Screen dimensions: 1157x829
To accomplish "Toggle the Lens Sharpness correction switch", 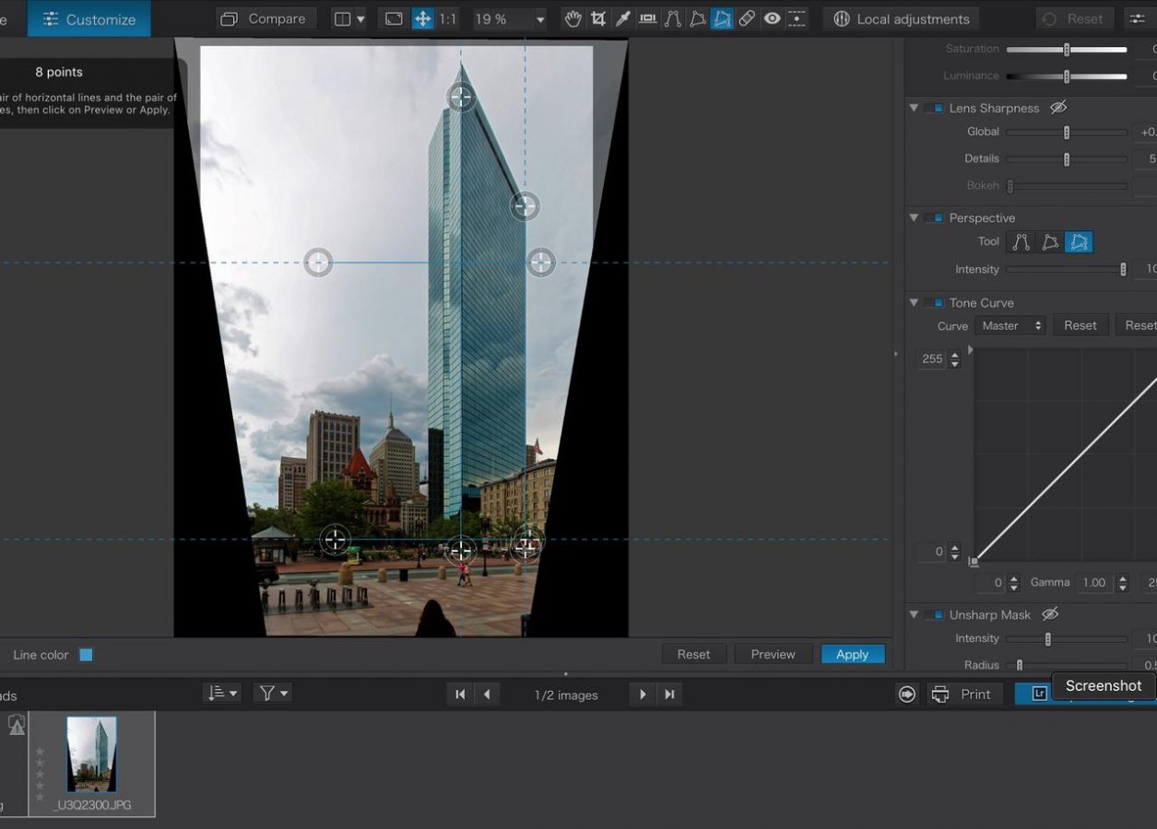I will pyautogui.click(x=934, y=108).
